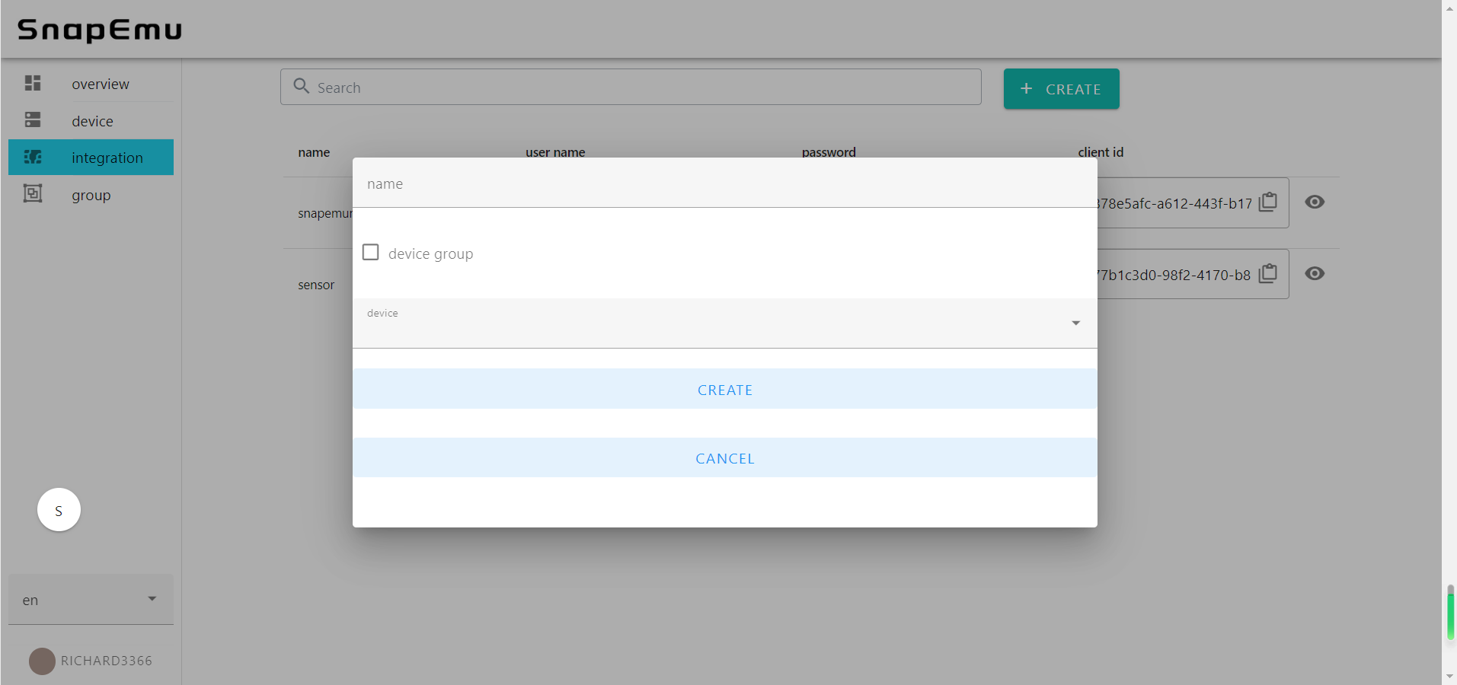This screenshot has height=685, width=1457.
Task: Copy the sensor row client id
Action: (x=1268, y=274)
